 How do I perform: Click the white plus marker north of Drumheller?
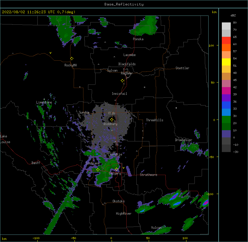pos(176,108)
